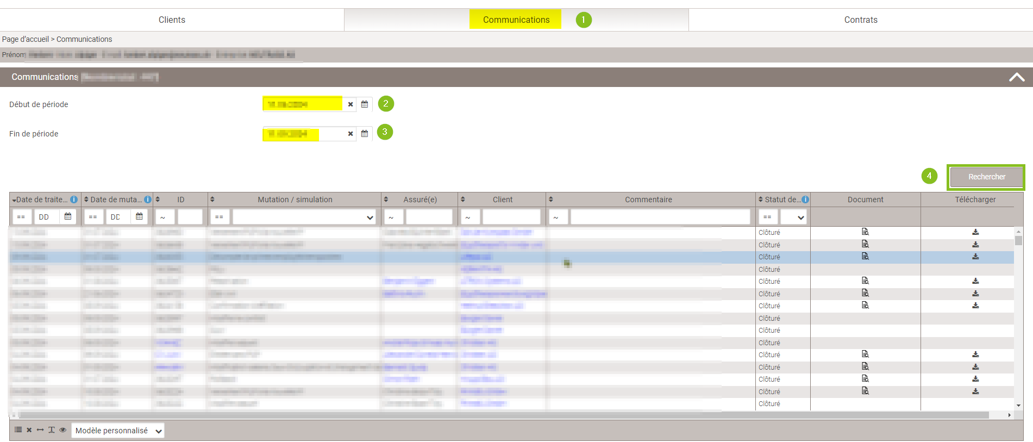Click the Début de période date field

coord(303,104)
